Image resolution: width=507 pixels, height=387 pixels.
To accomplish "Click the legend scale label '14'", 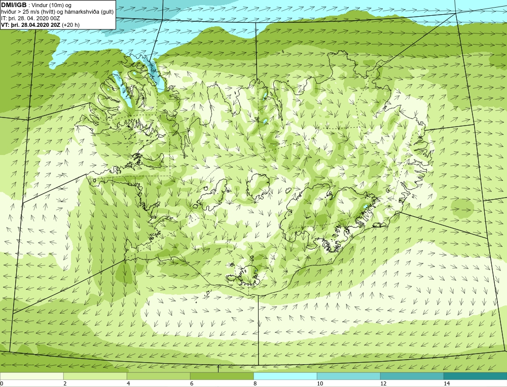I will tap(447, 383).
